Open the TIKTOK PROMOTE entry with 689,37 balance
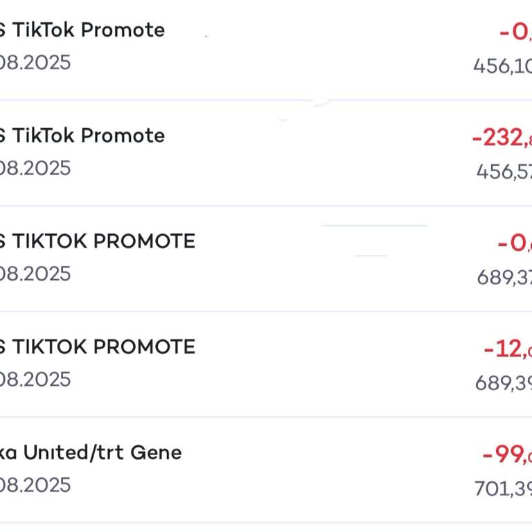This screenshot has height=532, width=532. pyautogui.click(x=97, y=241)
